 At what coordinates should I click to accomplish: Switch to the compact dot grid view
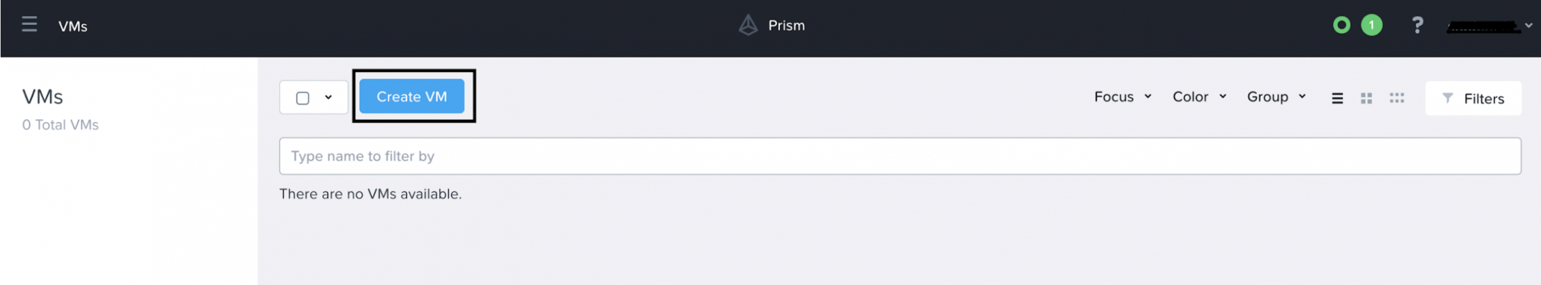click(x=1397, y=98)
